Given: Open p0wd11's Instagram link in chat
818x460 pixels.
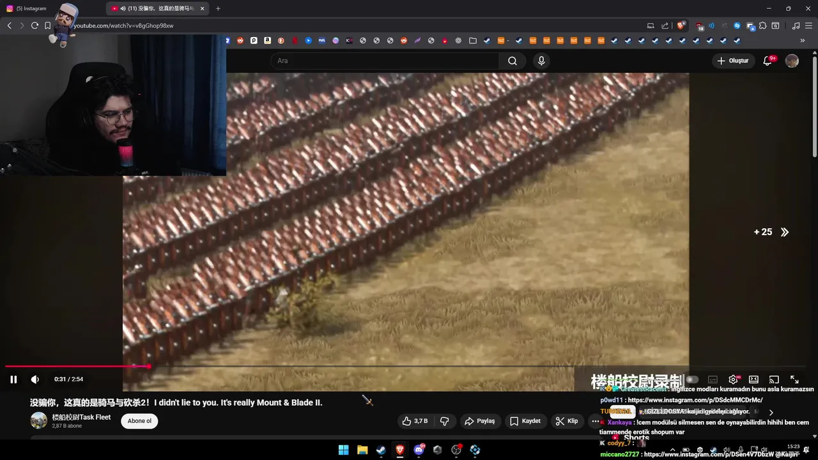Looking at the screenshot, I should 695,400.
